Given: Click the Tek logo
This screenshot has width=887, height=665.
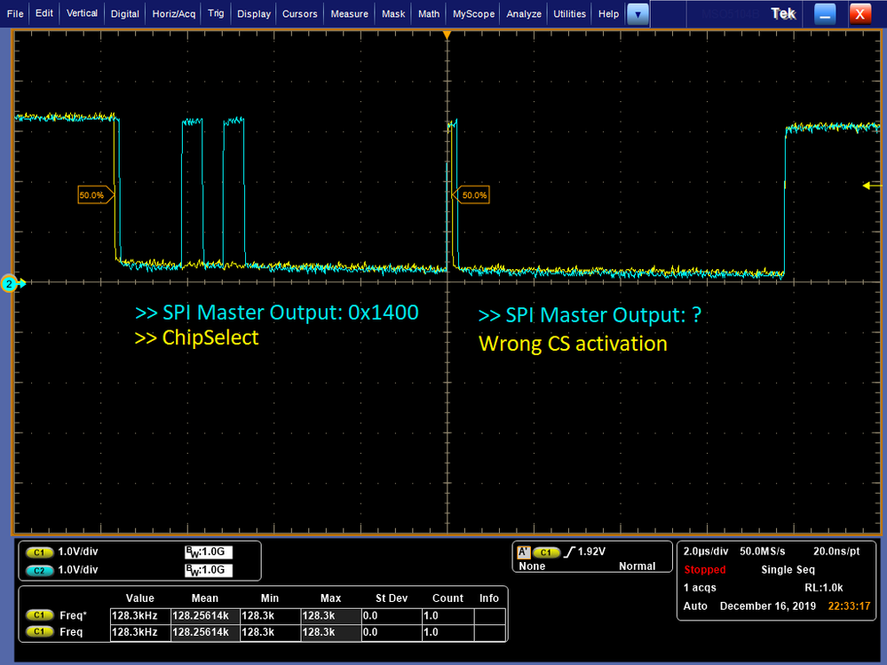Looking at the screenshot, I should click(783, 13).
